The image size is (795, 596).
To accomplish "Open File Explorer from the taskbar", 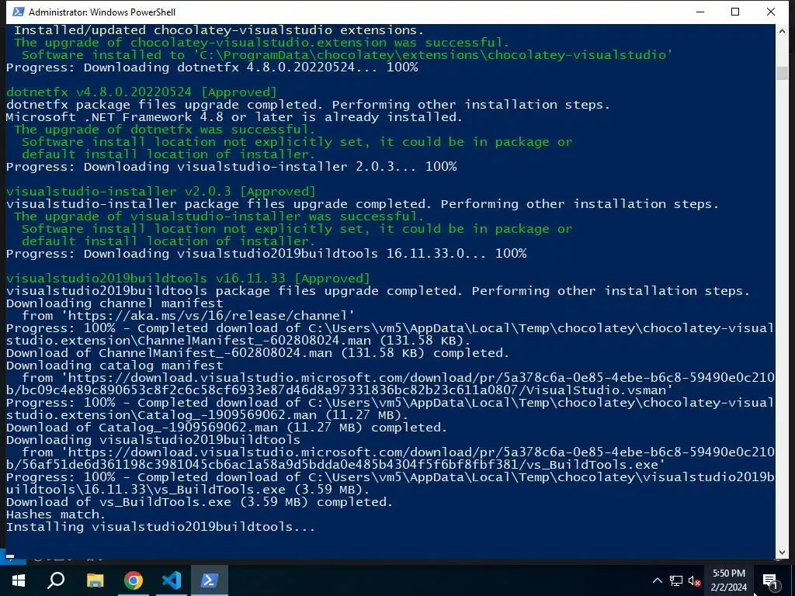I will (95, 580).
